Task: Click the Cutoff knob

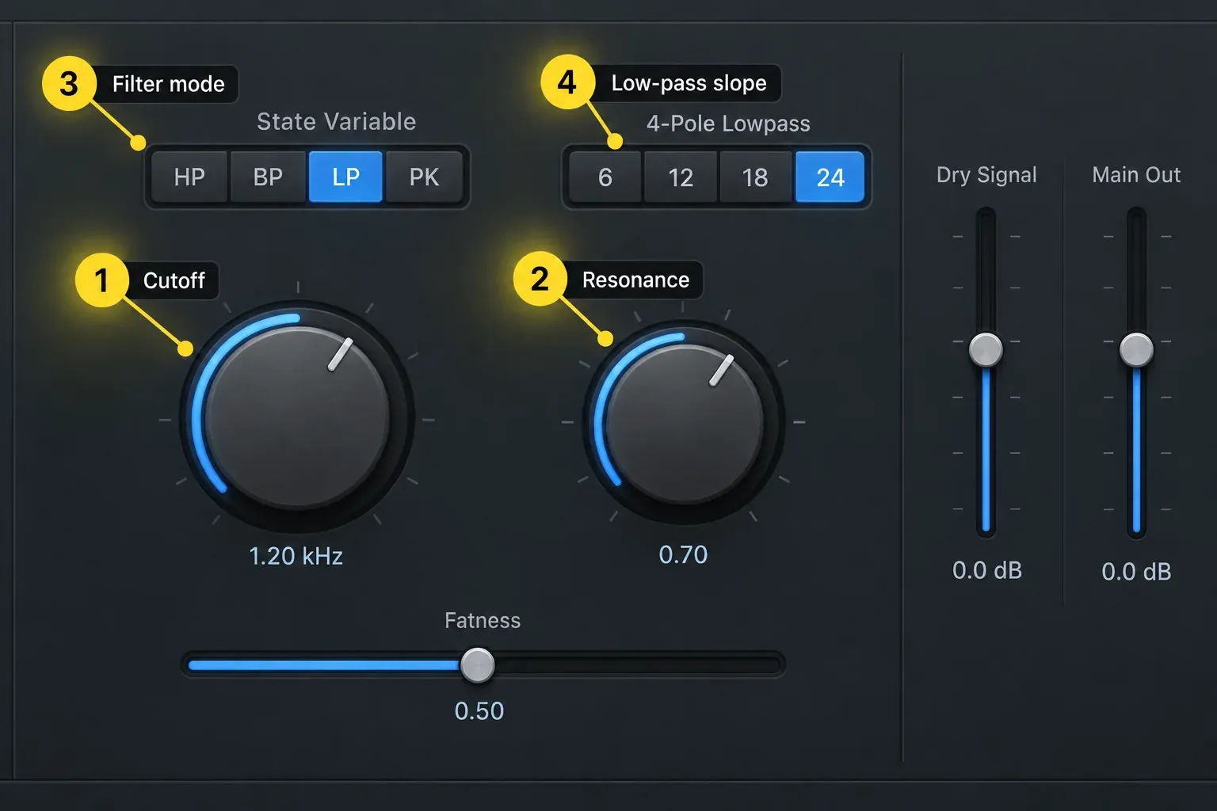Action: (297, 417)
